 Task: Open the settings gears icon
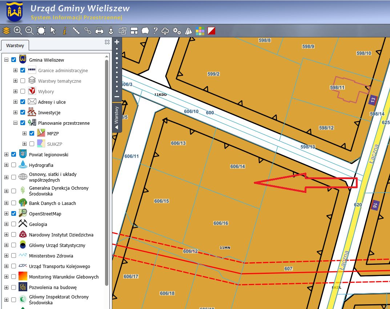[177, 31]
